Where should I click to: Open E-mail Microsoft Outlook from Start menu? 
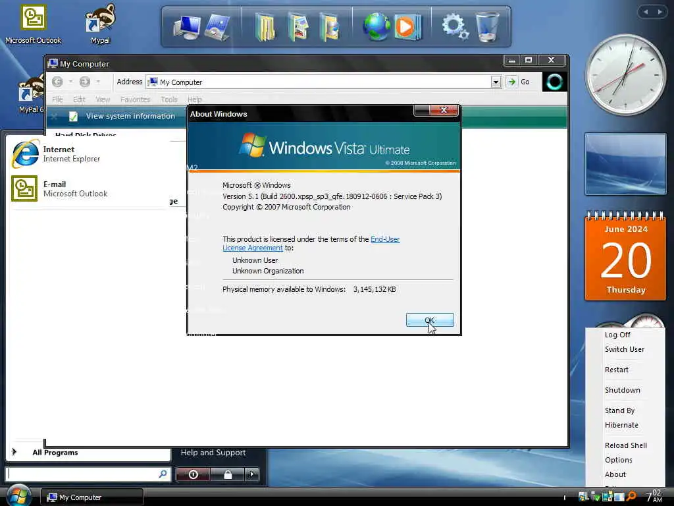(88, 188)
